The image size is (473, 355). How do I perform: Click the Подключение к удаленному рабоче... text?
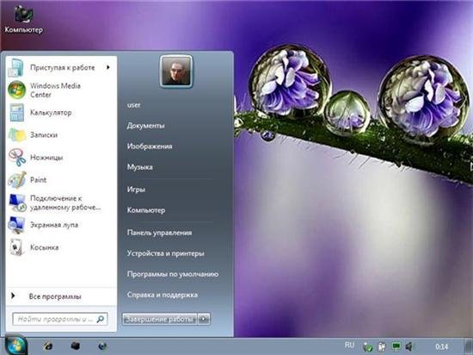[65, 202]
